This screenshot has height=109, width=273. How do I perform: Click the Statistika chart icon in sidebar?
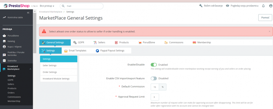[x=4, y=60]
